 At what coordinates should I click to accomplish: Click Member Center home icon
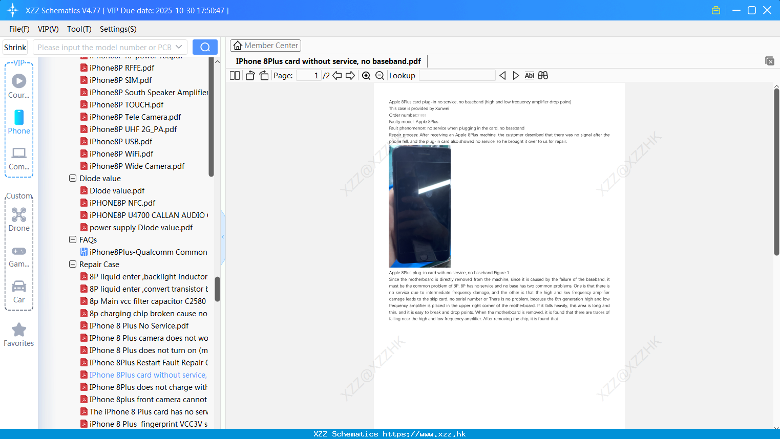click(x=238, y=46)
